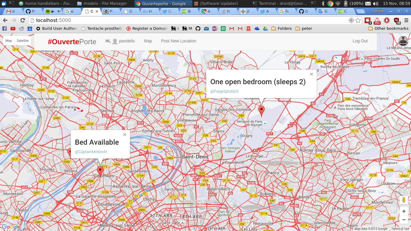Zoom out on the map

pyautogui.click(x=404, y=220)
